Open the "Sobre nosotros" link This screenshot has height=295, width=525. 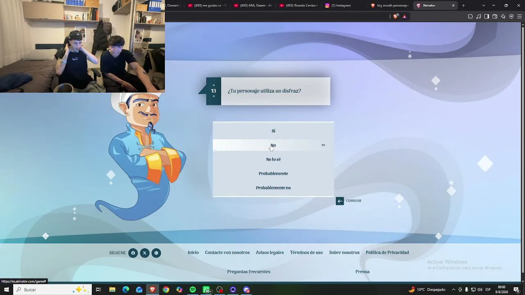(x=344, y=252)
